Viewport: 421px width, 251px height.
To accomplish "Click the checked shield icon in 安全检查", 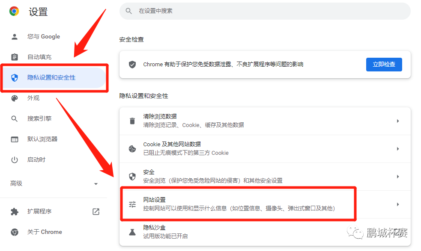I will point(132,65).
